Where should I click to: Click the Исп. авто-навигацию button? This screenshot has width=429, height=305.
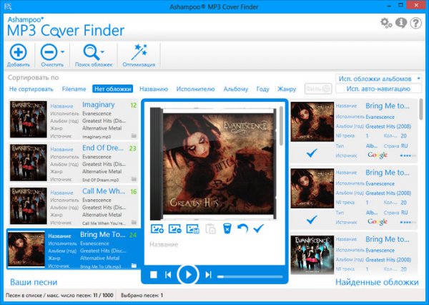coord(378,89)
